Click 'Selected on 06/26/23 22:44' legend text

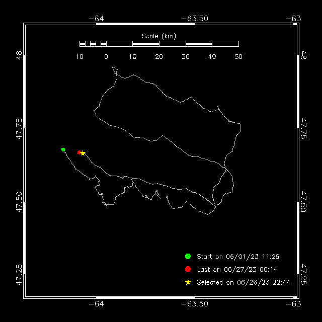click(244, 282)
